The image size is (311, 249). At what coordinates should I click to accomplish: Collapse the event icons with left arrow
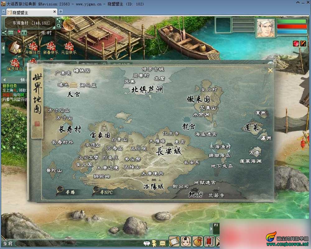3,48
